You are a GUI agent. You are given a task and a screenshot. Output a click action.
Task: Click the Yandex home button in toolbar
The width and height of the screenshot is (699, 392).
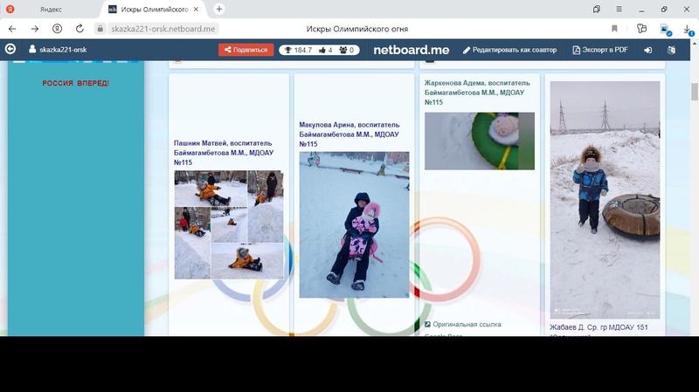(57, 29)
